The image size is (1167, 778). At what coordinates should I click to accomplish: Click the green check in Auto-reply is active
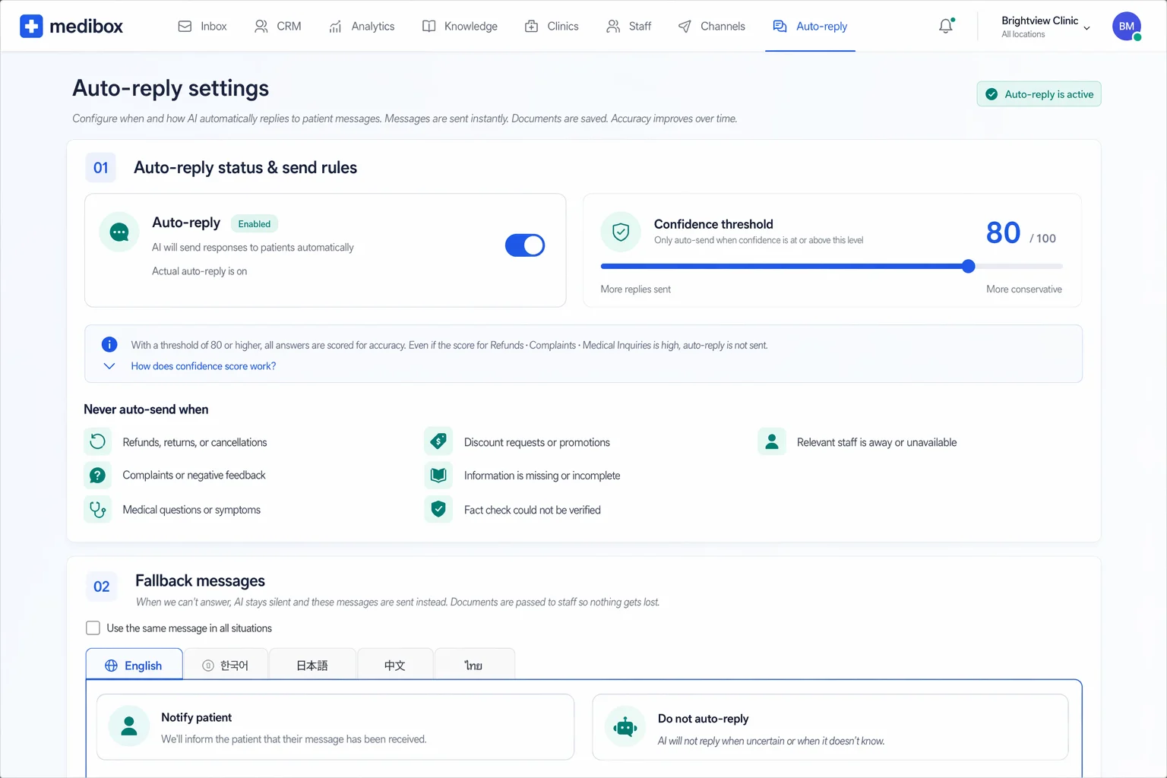pos(991,94)
